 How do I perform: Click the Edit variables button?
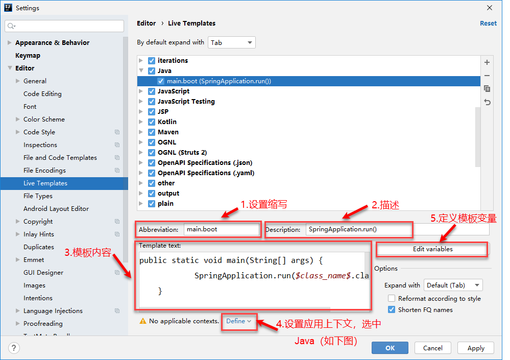[432, 249]
